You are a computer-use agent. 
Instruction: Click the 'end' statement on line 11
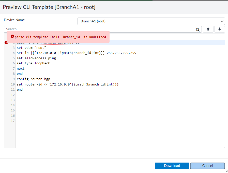pos(20,89)
